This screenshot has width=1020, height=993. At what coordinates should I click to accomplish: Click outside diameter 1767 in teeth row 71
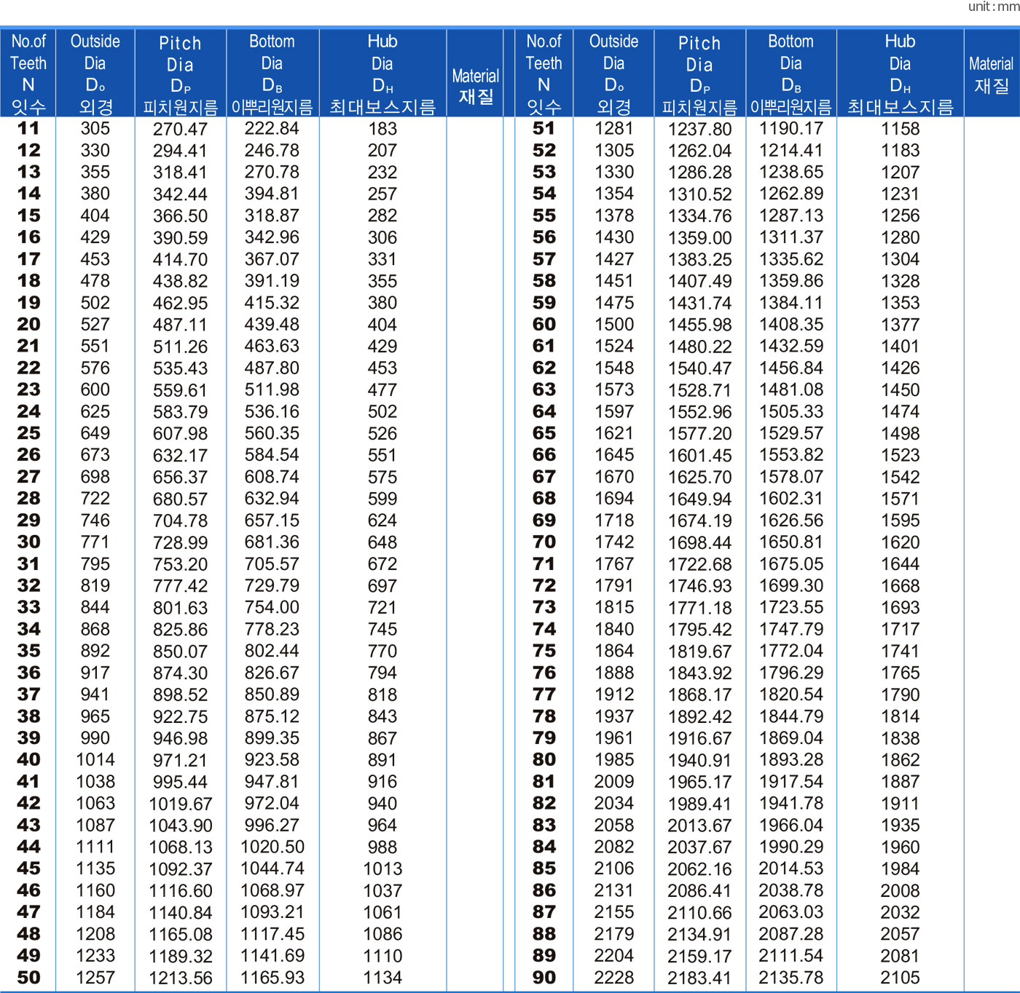click(x=614, y=564)
